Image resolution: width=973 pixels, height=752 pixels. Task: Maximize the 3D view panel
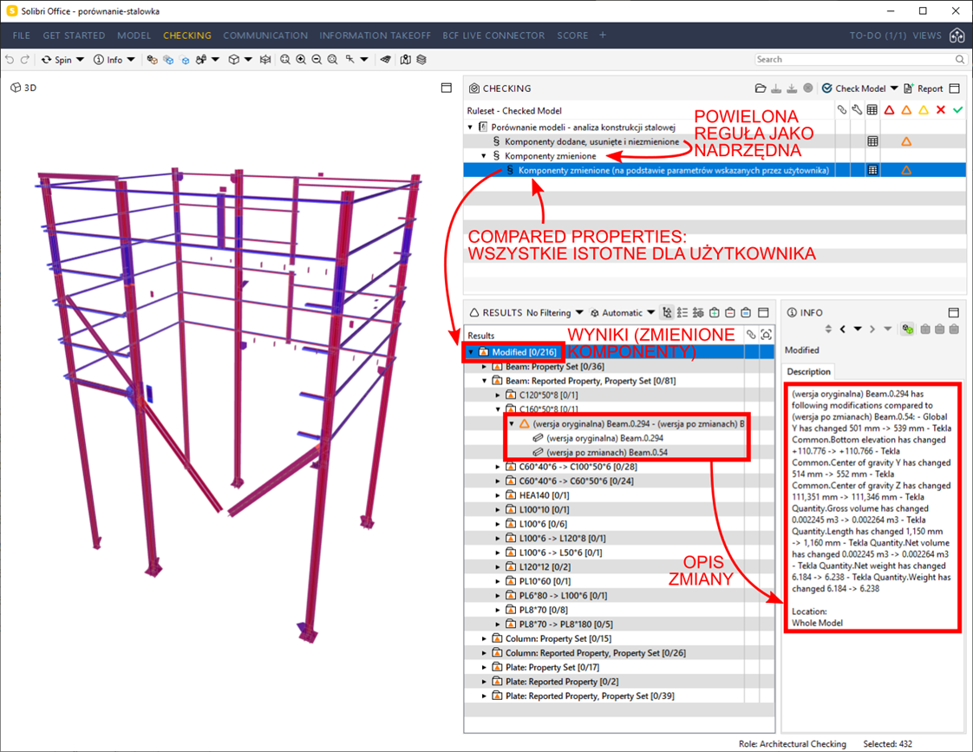coord(446,88)
